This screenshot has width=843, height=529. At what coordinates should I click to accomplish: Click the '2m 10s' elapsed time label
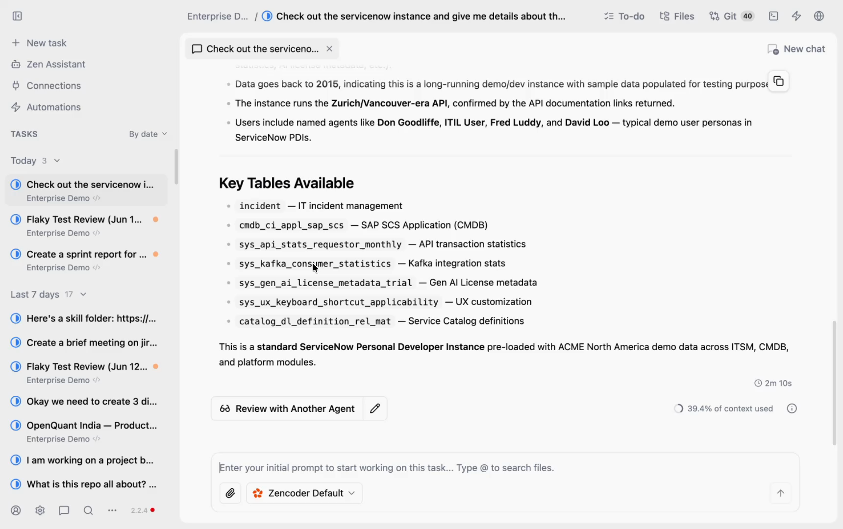(773, 383)
